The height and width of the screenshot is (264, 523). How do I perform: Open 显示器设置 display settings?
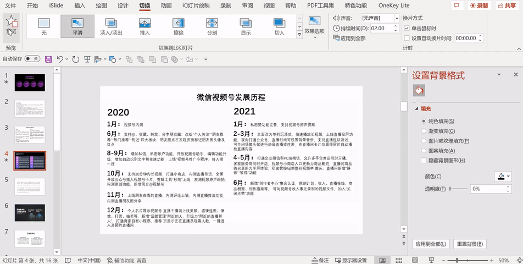pyautogui.click(x=351, y=260)
